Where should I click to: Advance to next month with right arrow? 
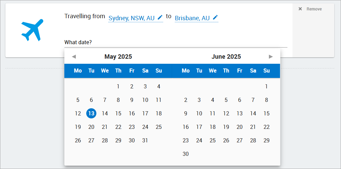271,57
